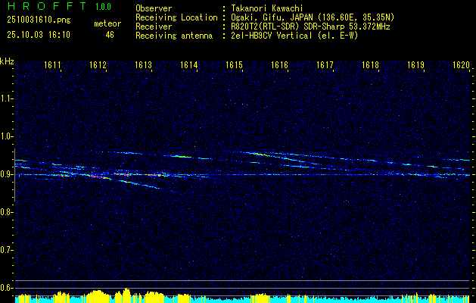
Task: Click the HROFFT title text
Action: click(x=47, y=6)
